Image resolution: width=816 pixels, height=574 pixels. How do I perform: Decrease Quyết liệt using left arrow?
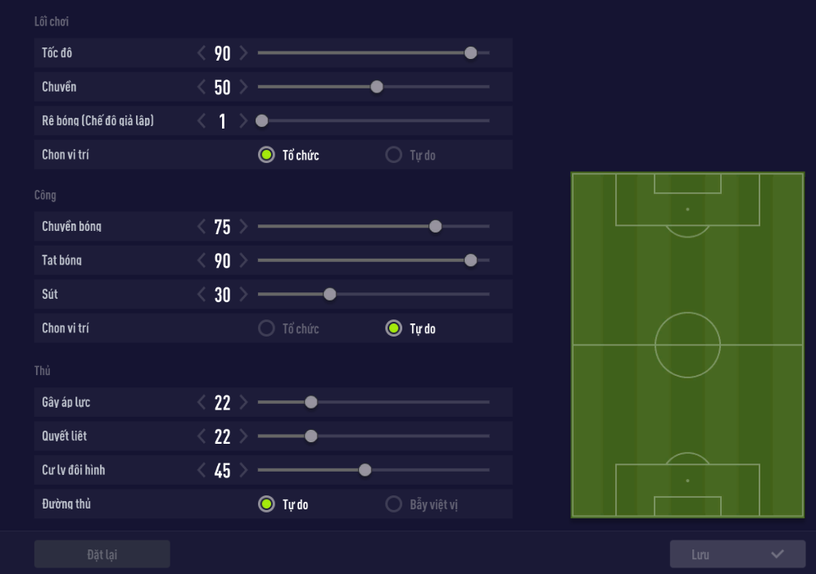pyautogui.click(x=202, y=436)
